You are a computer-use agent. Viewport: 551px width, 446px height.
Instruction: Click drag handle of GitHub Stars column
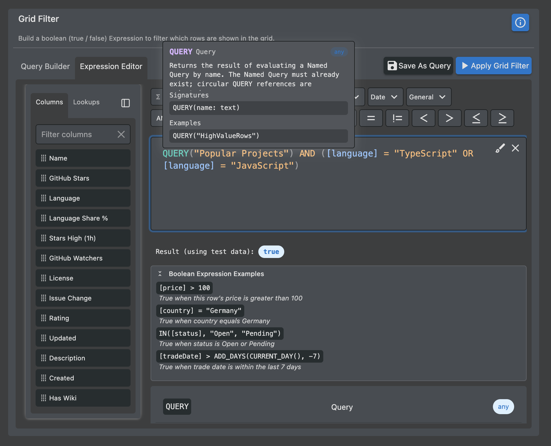click(43, 178)
